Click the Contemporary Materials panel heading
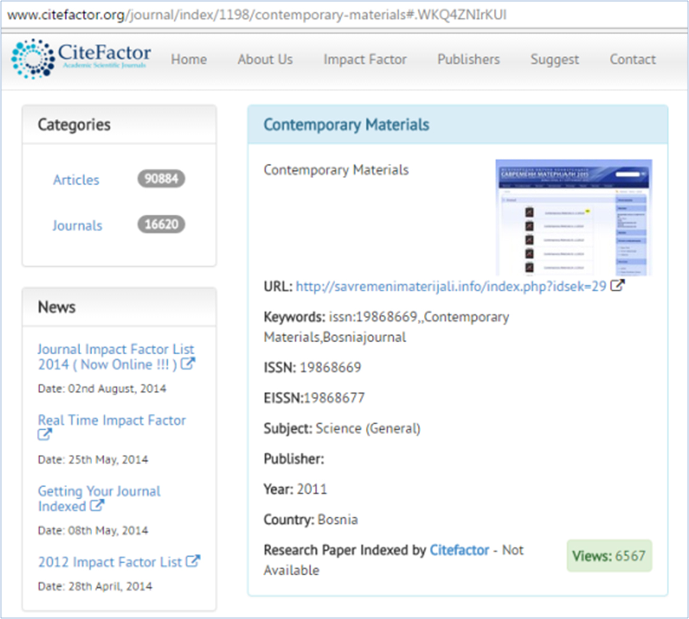 click(x=346, y=125)
